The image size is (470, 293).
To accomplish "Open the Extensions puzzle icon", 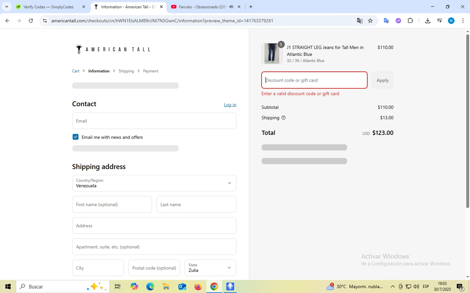I will pyautogui.click(x=410, y=21).
